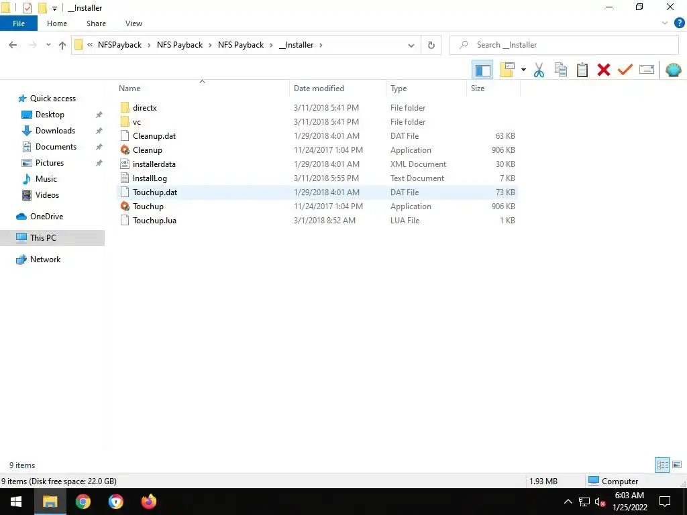Select This PC in navigation pane

[x=52, y=238]
